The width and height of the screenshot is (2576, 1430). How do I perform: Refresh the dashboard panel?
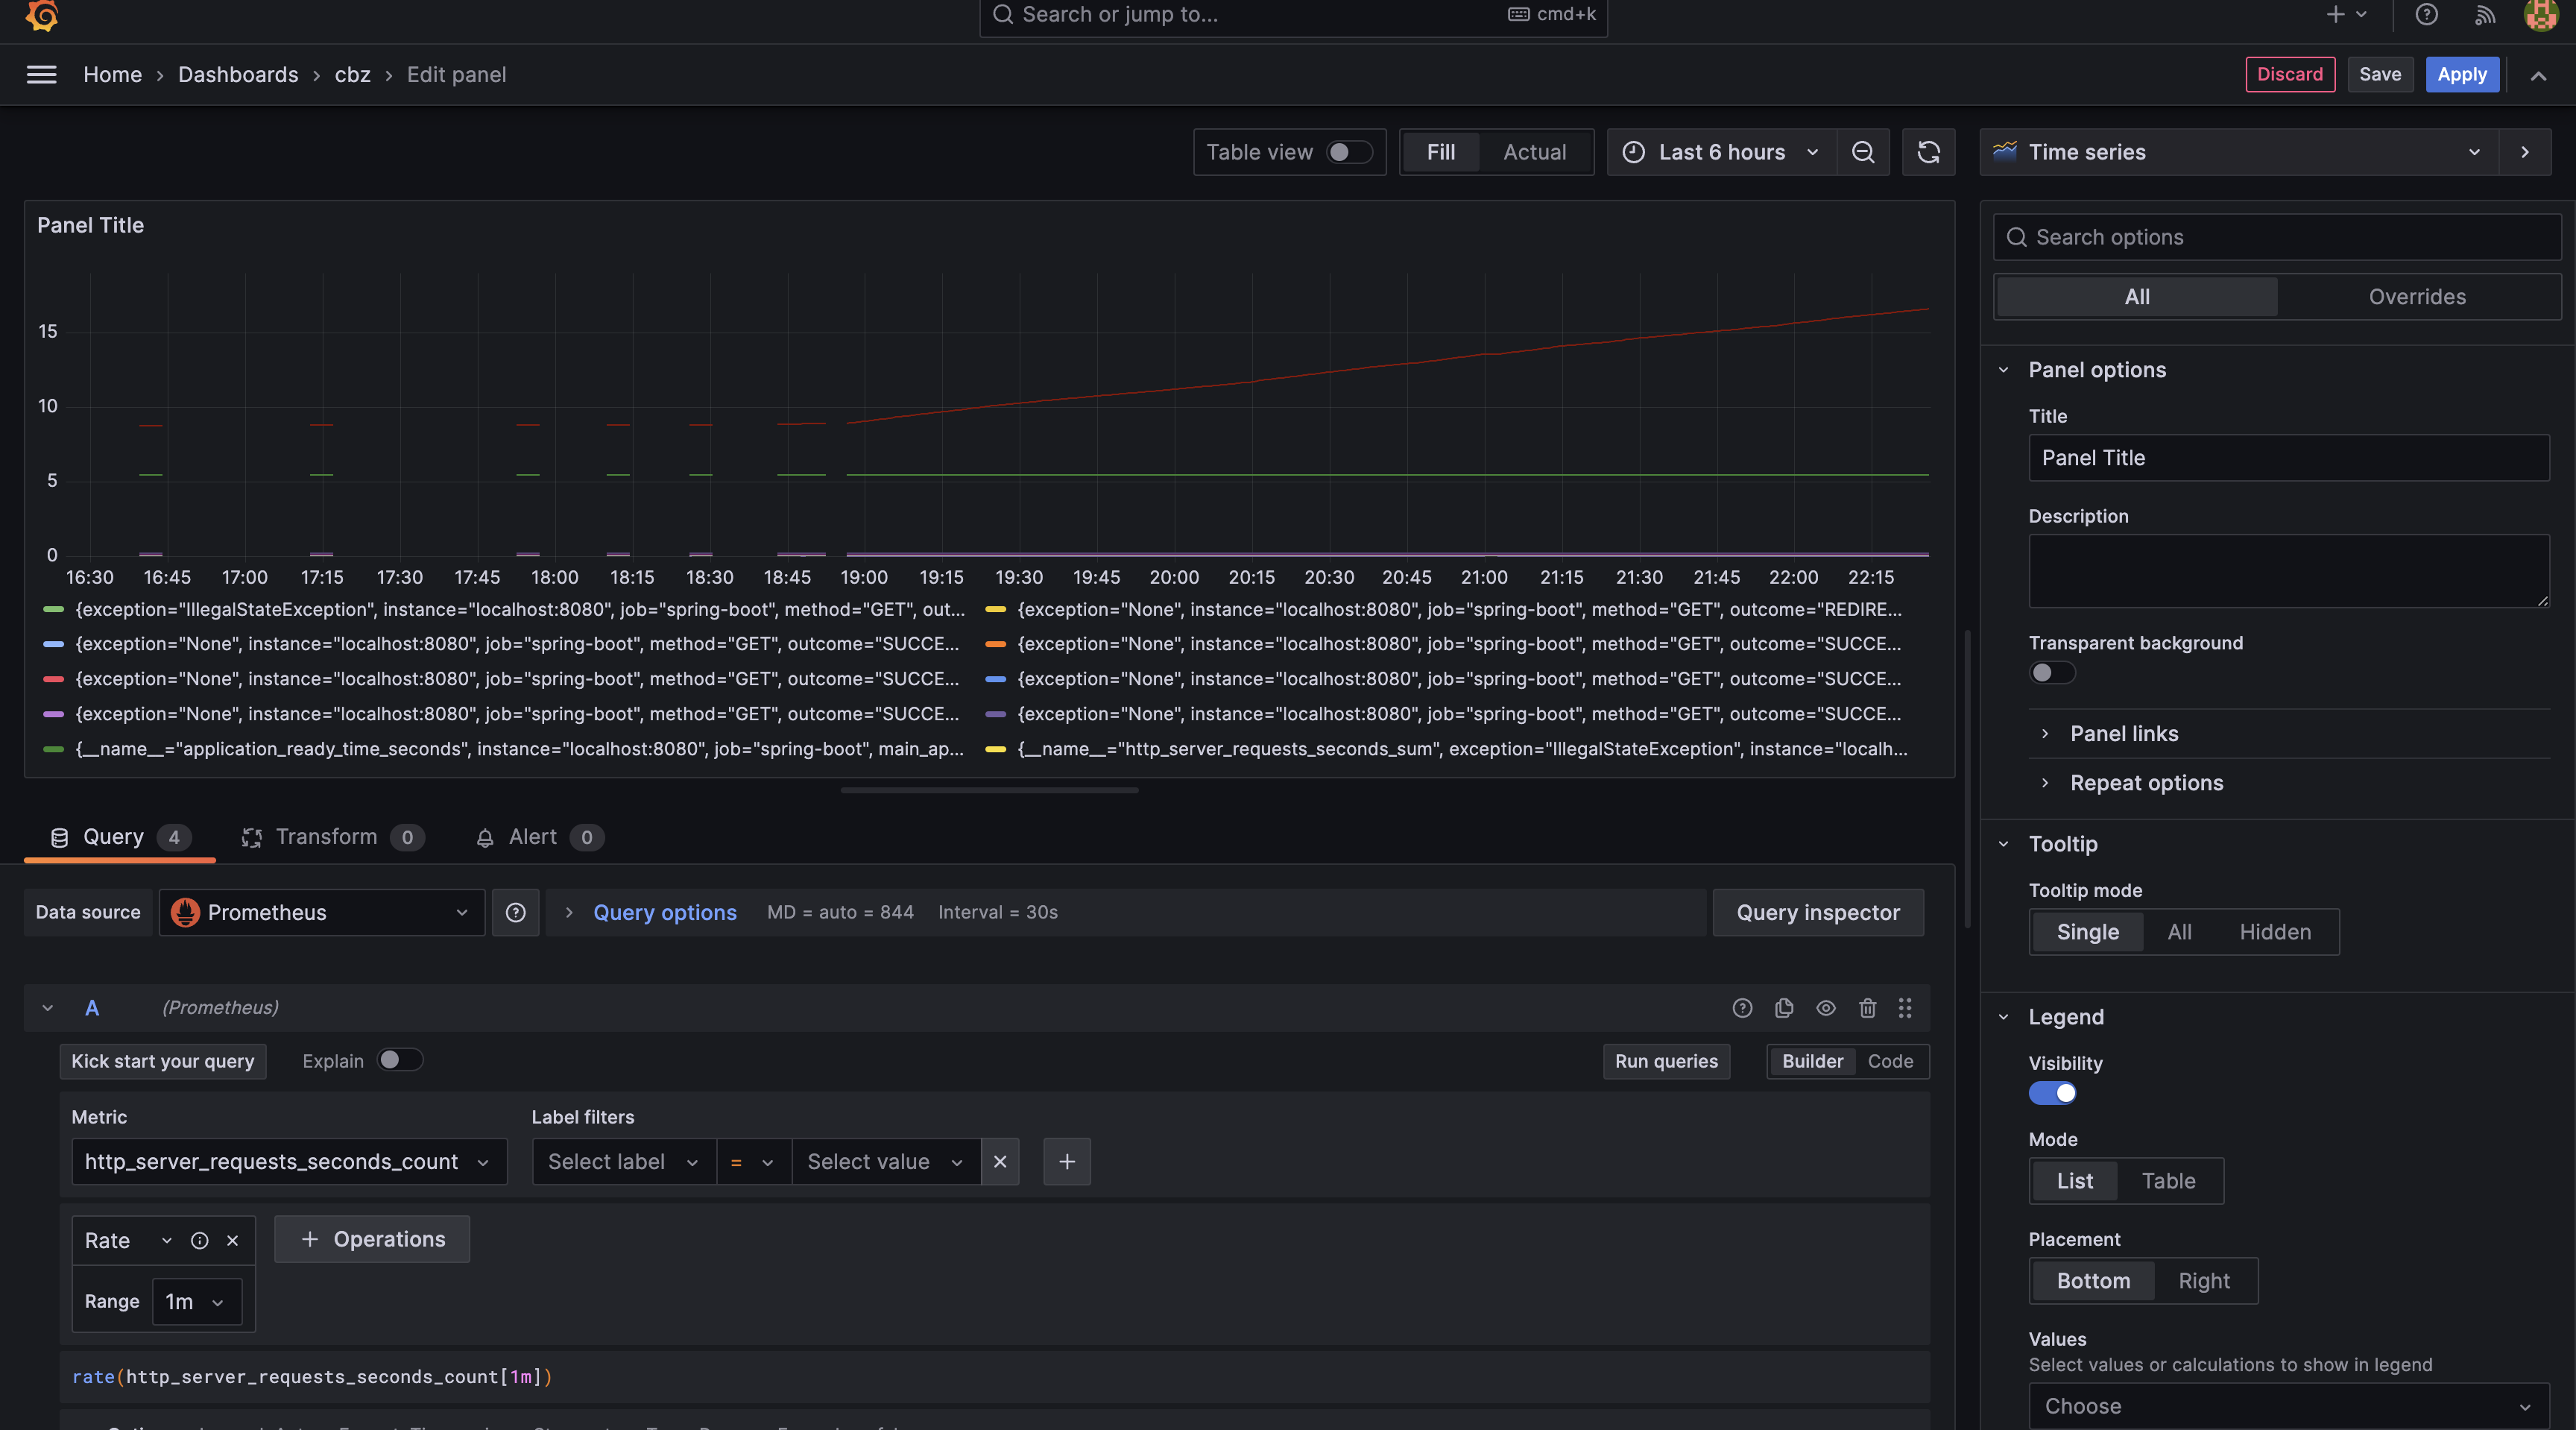[x=1928, y=152]
